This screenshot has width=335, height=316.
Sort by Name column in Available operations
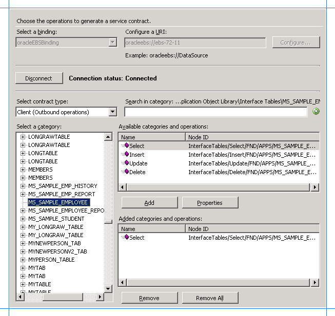coord(152,137)
